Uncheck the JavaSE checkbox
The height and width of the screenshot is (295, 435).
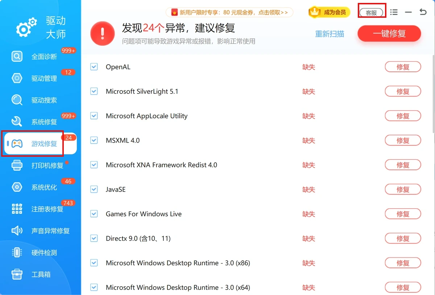(94, 189)
